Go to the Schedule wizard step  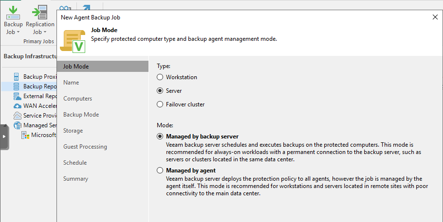[x=75, y=162]
